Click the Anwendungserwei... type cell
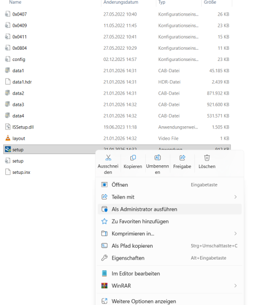Screen dimensions: 267x305 pos(178,127)
